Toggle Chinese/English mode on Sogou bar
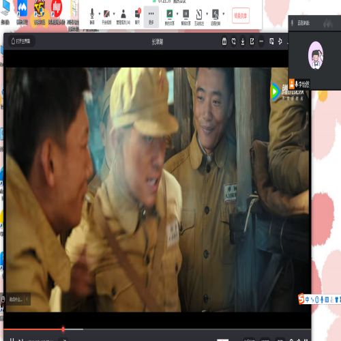 click(x=307, y=299)
